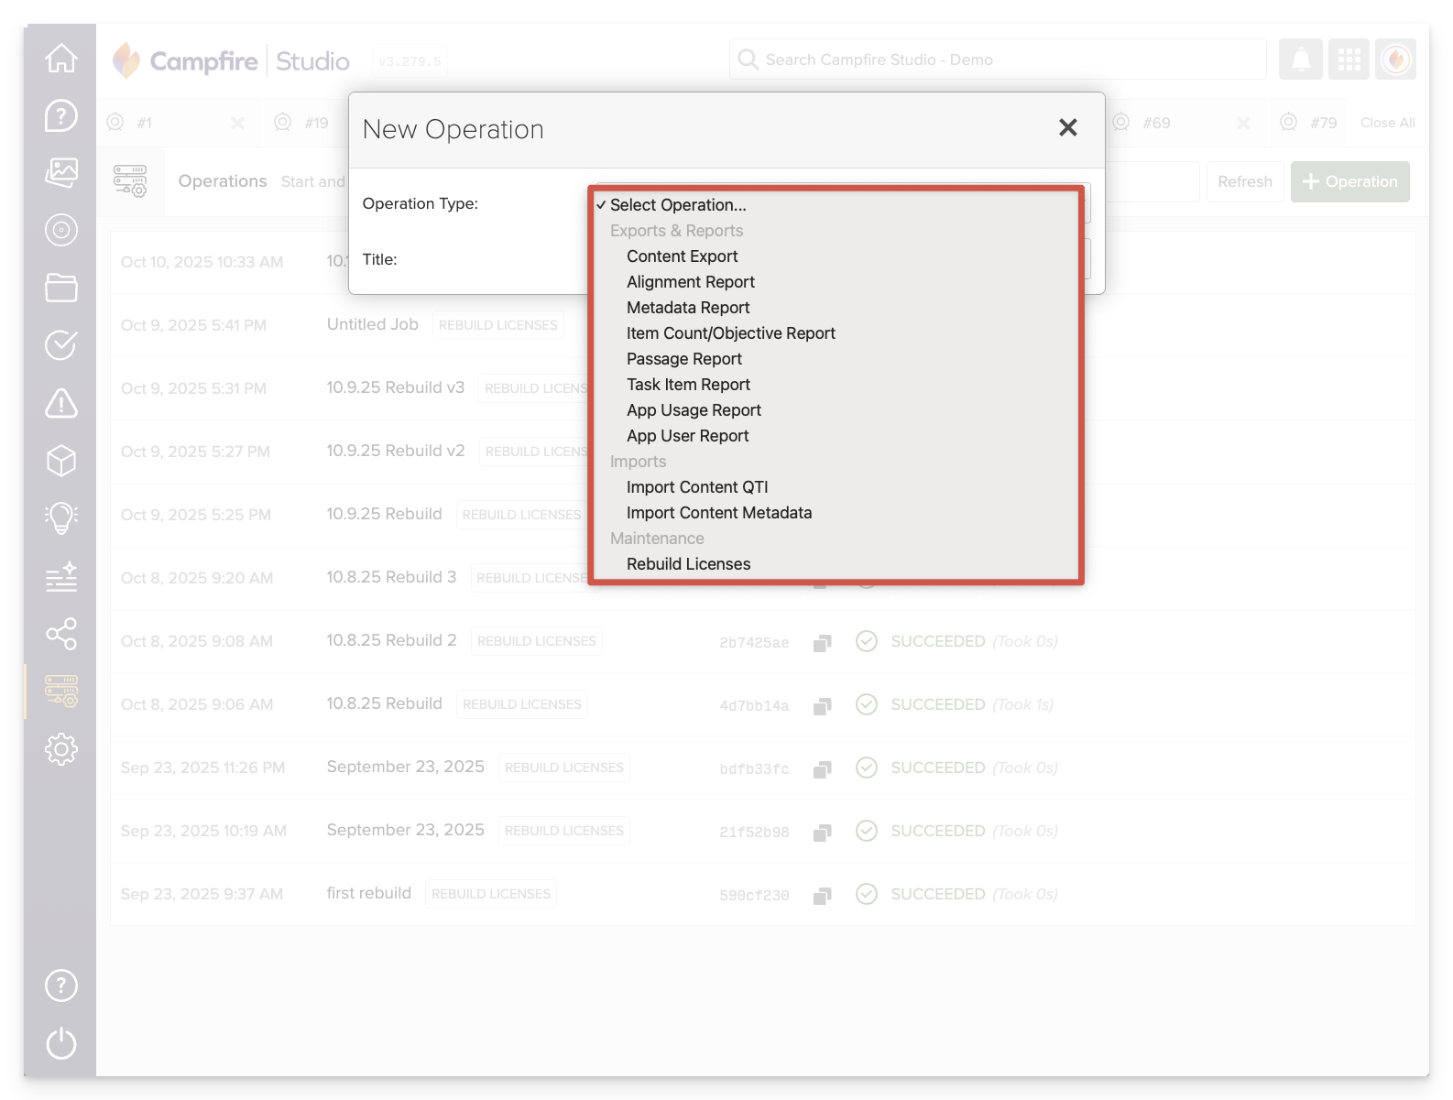Image resolution: width=1453 pixels, height=1100 pixels.
Task: Click the Refresh button
Action: (1244, 181)
